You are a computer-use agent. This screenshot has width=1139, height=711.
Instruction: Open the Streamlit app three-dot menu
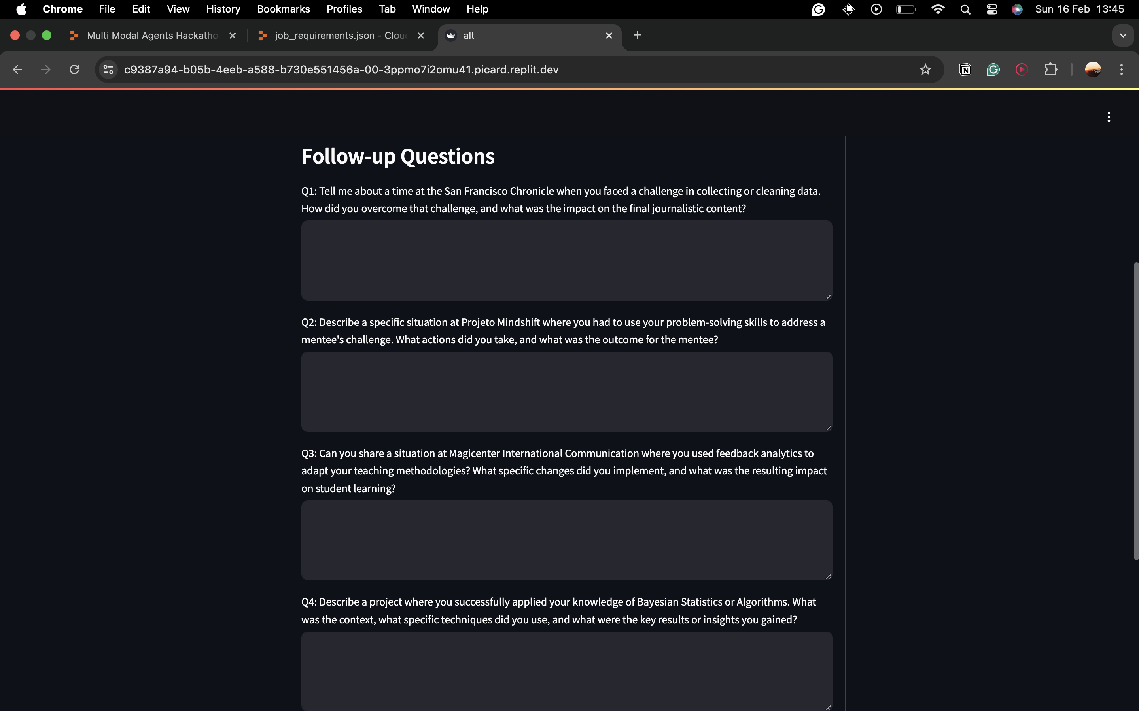(1109, 117)
